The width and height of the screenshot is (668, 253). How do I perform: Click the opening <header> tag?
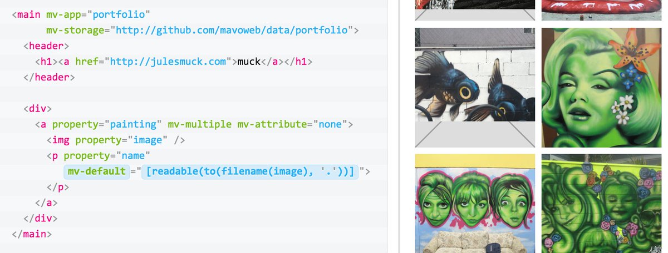click(x=46, y=45)
